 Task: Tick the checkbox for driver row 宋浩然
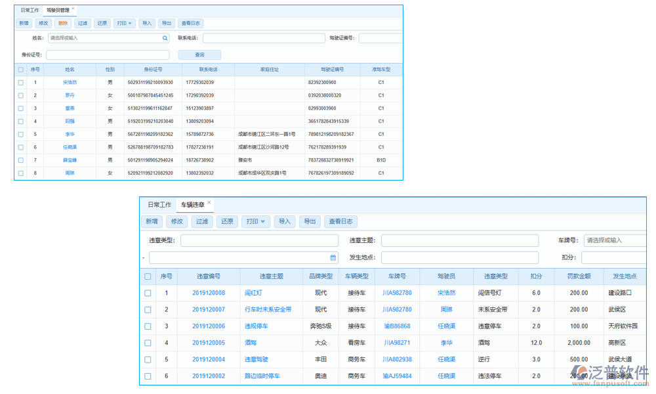pos(21,83)
